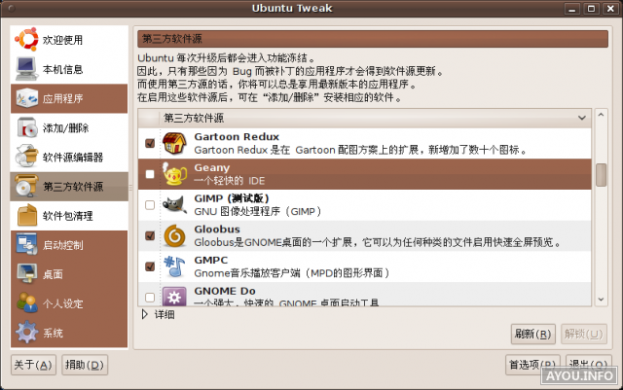Click the 软件包清理 box icon
Viewport: 623px width, 390px height.
[26, 215]
